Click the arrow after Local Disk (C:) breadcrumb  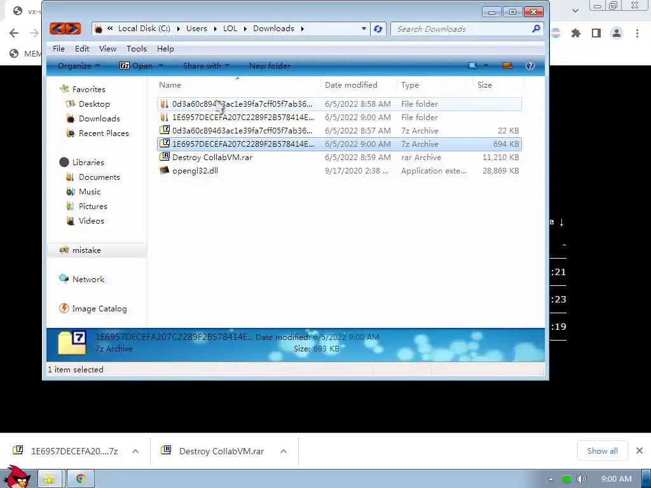[179, 29]
